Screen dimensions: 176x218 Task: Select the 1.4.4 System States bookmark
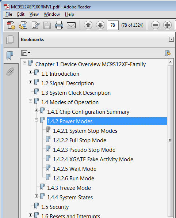(70, 198)
